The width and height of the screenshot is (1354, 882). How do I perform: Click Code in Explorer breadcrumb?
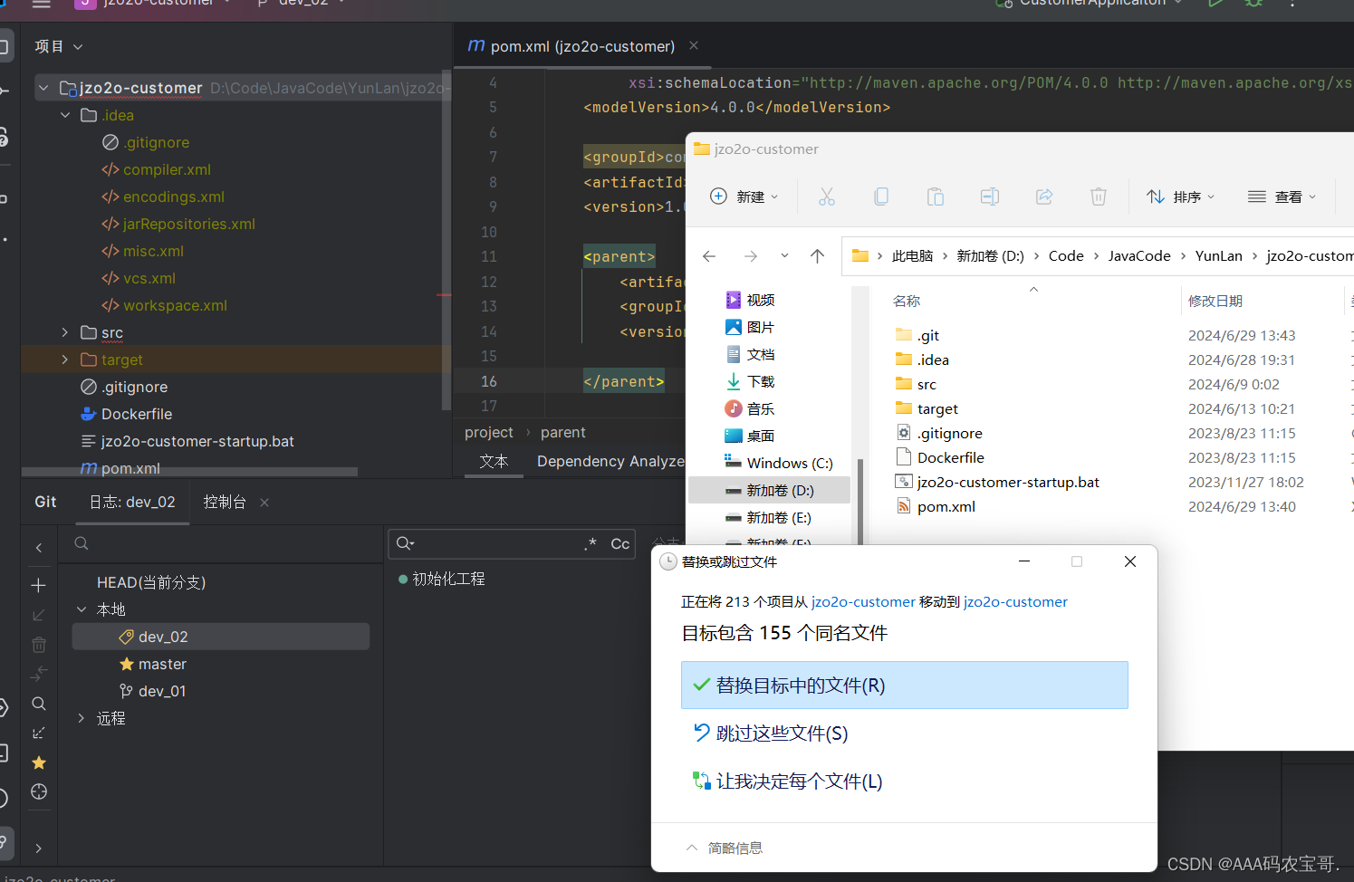coord(1066,256)
